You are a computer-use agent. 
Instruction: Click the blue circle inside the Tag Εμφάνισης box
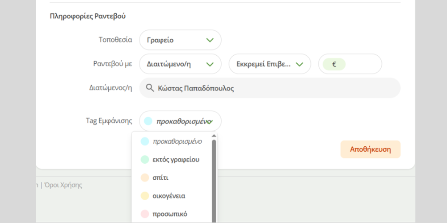tap(148, 121)
